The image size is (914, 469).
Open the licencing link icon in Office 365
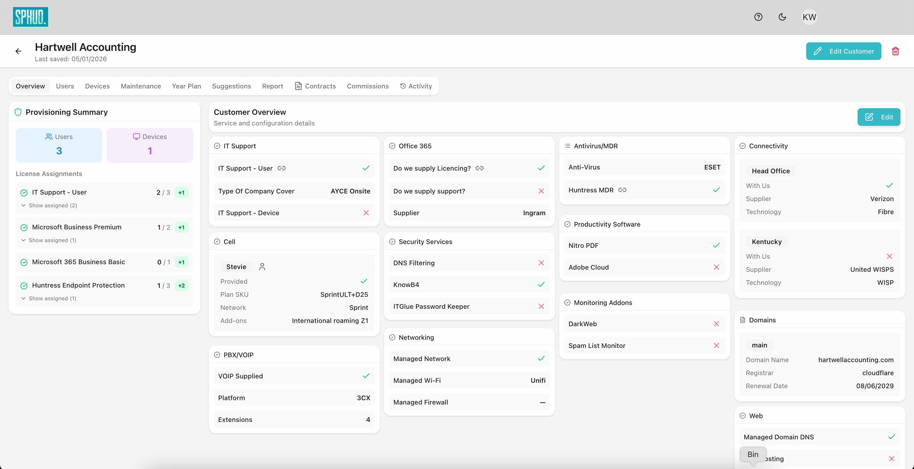[479, 168]
